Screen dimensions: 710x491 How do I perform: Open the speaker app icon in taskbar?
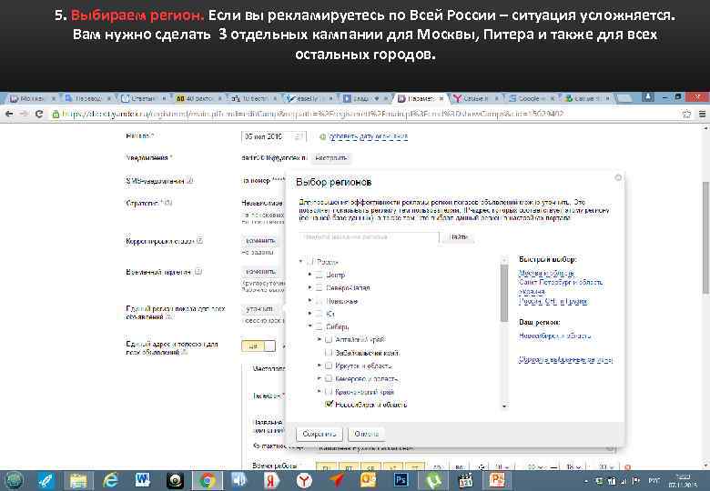239,480
